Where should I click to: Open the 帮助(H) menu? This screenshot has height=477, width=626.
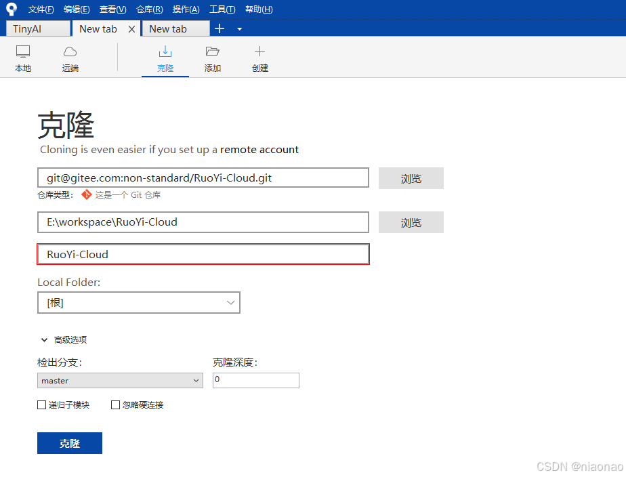tap(259, 9)
